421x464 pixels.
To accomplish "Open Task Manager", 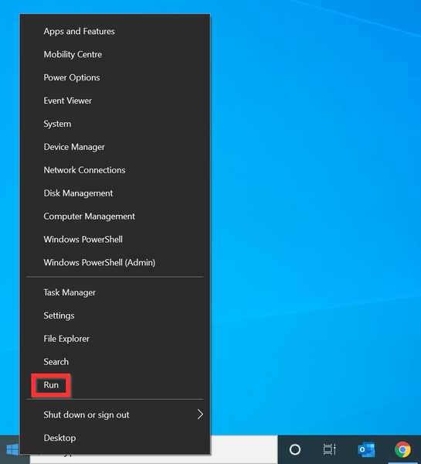I will pyautogui.click(x=115, y=292).
